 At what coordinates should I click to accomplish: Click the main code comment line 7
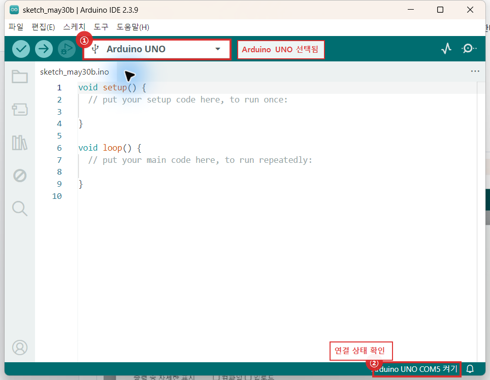click(200, 160)
